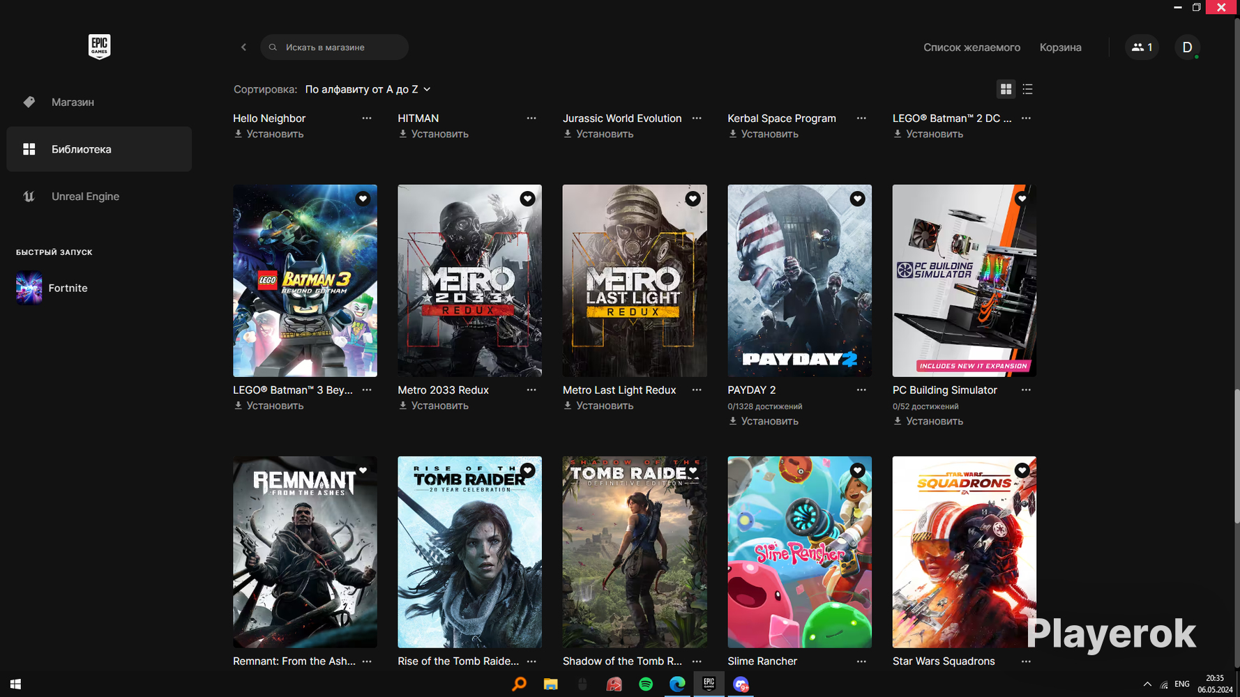Screen dimensions: 1240x697
Task: Open the Unreal Engine section
Action: tap(99, 197)
